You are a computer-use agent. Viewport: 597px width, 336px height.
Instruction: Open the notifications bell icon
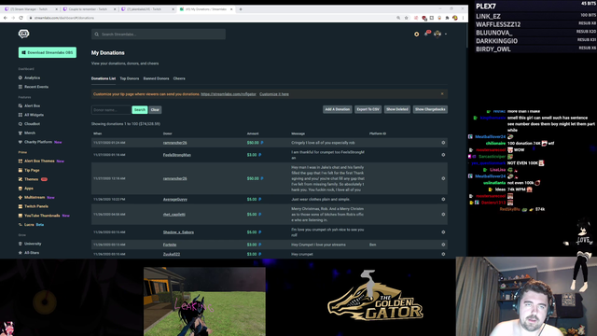[x=426, y=34]
